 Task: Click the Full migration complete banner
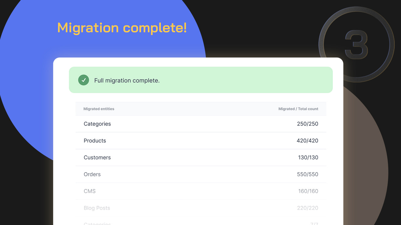point(201,80)
